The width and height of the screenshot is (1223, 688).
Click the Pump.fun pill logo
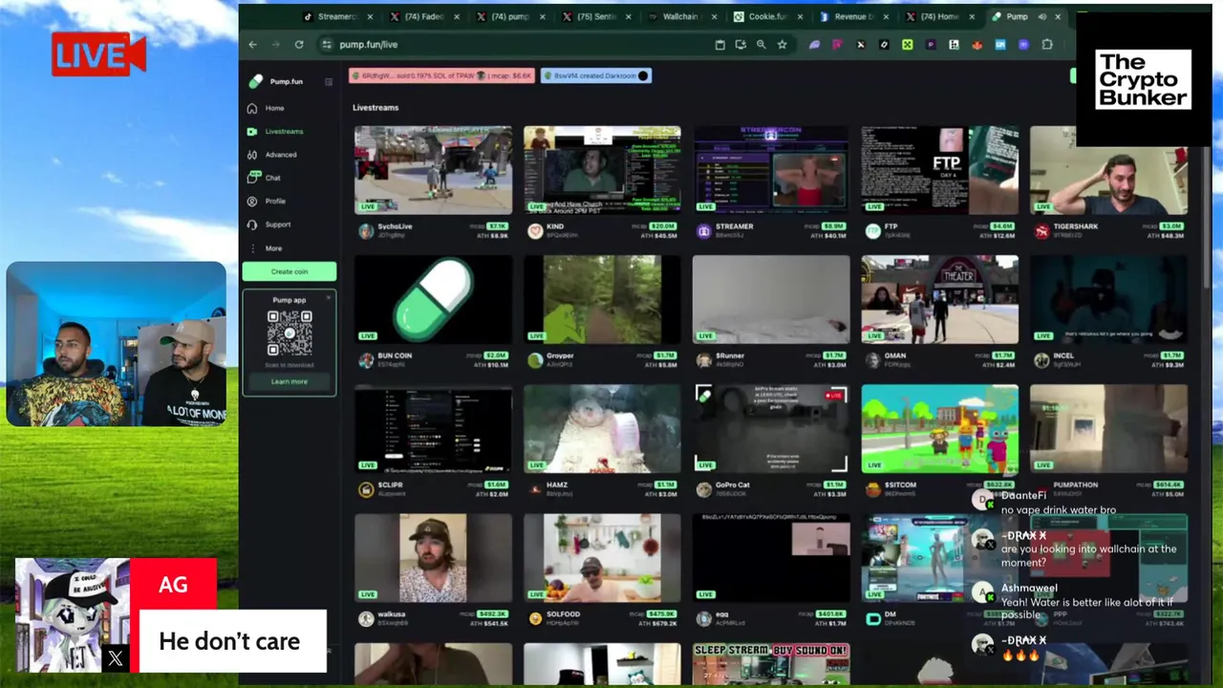click(255, 81)
